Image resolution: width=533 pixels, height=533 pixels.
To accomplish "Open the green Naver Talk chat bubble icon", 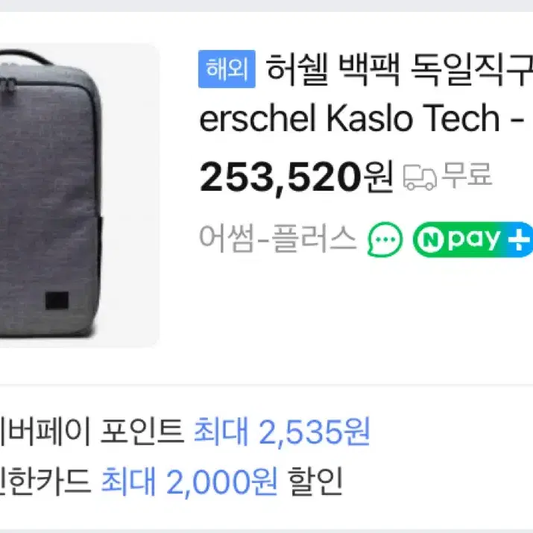I will click(385, 239).
